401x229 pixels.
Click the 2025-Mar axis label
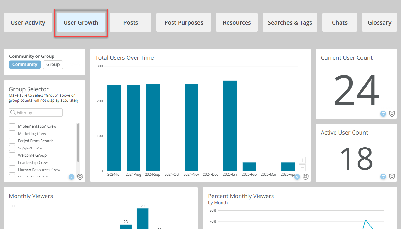(269, 174)
